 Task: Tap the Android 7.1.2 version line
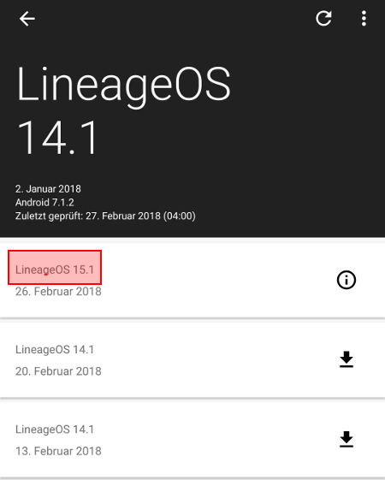[x=44, y=202]
